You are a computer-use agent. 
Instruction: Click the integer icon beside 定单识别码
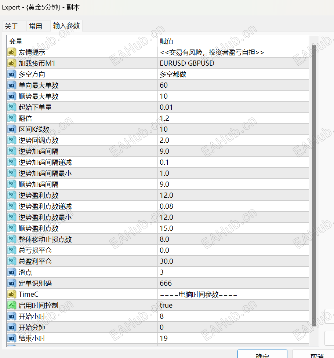click(12, 283)
